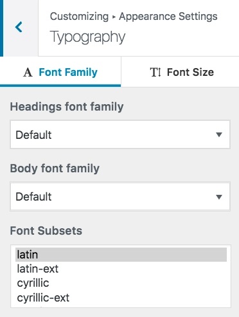Click the Headings font family label
The height and width of the screenshot is (317, 239).
[x=67, y=107]
